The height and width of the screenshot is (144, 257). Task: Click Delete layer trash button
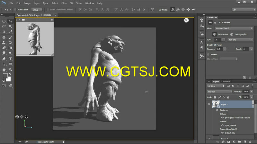point(250,142)
